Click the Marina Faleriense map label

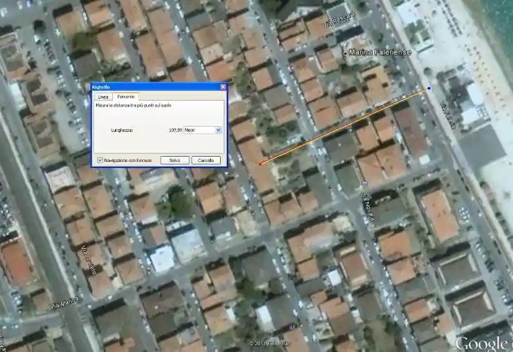(378, 52)
